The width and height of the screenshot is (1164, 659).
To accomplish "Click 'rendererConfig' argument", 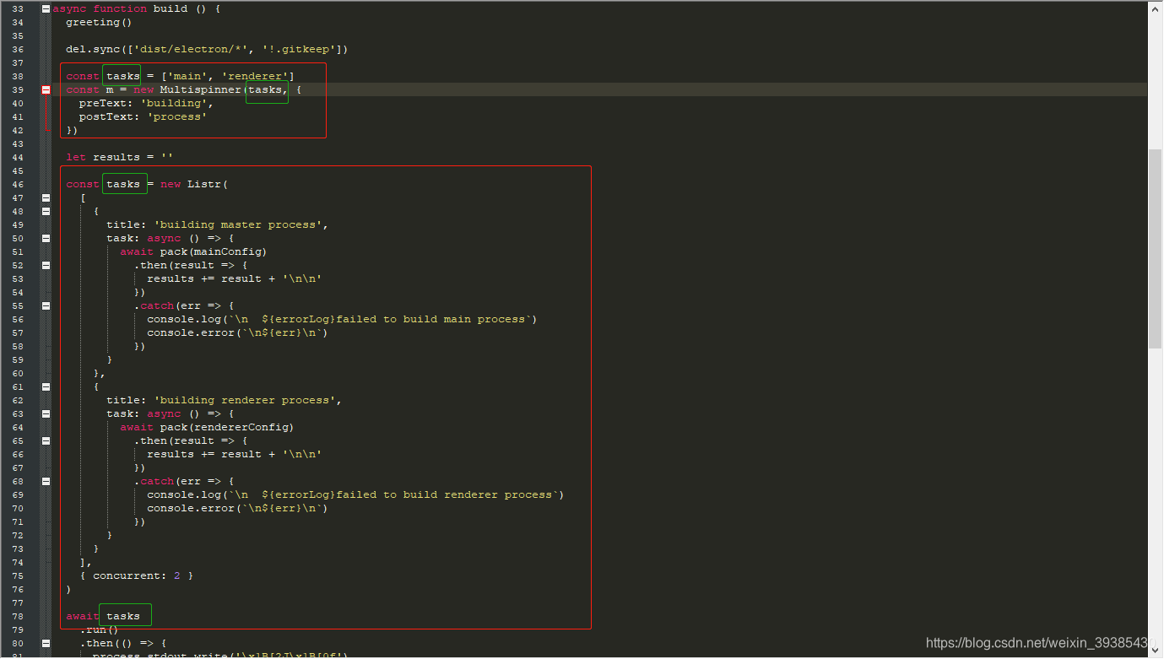I will tap(241, 427).
